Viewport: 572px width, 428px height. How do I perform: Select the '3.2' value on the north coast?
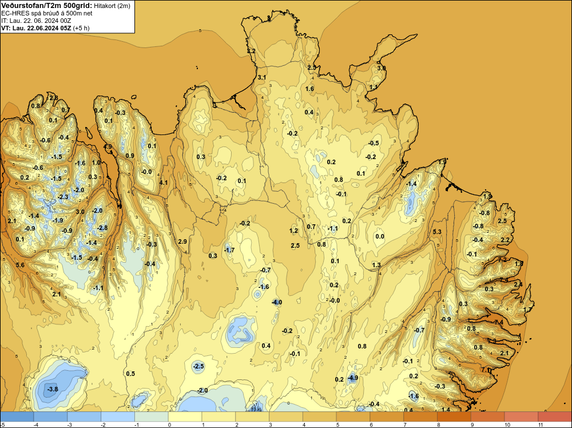[251, 51]
